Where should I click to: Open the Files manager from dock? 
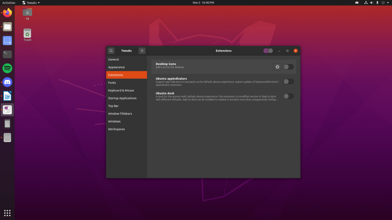[7, 27]
